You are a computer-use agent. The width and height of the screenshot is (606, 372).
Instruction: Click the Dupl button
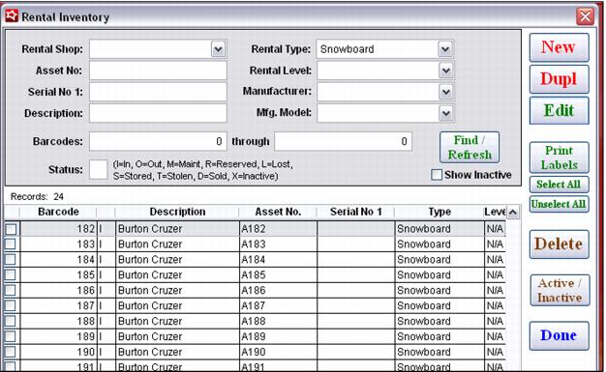click(559, 79)
